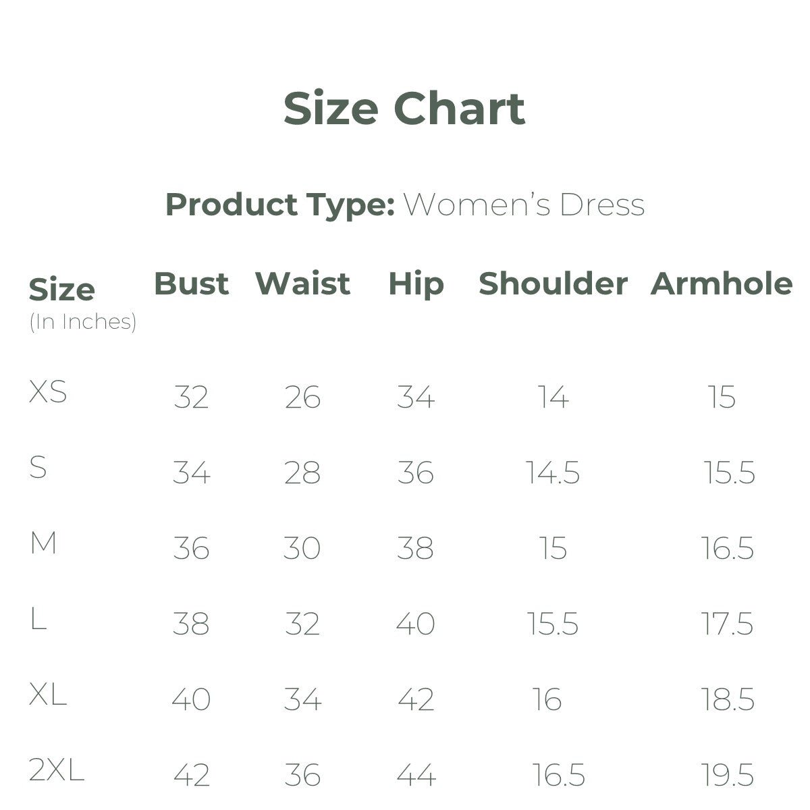Select the Shoulder column header
Viewport: 810px width, 810px height.
(553, 283)
